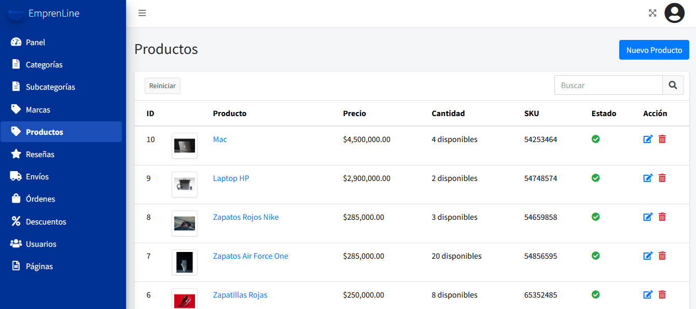Open the Zapatos Rojos Nike product link
Image resolution: width=696 pixels, height=309 pixels.
246,217
